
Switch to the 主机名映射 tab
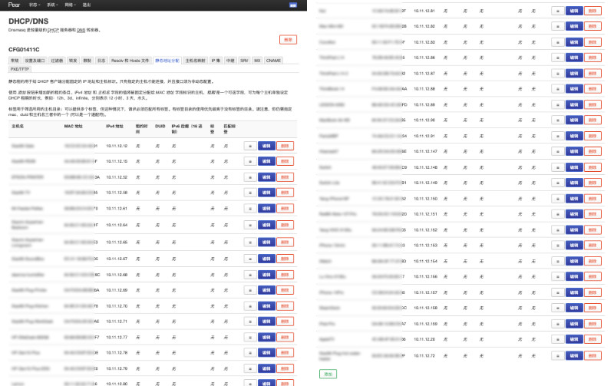[196, 61]
